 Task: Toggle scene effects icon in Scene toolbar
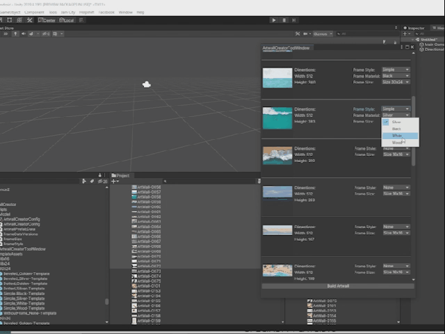31,34
